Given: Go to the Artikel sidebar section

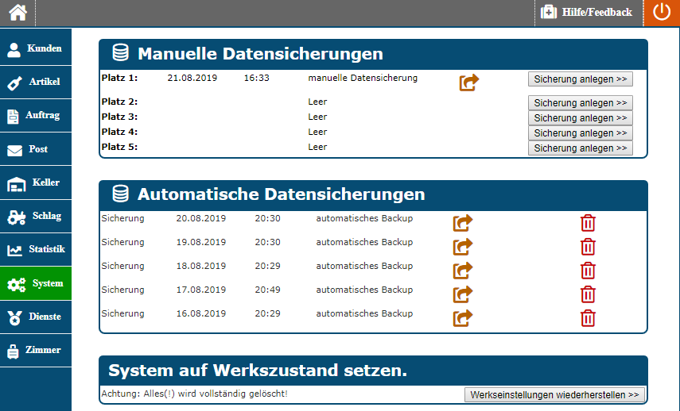Looking at the screenshot, I should (x=36, y=83).
